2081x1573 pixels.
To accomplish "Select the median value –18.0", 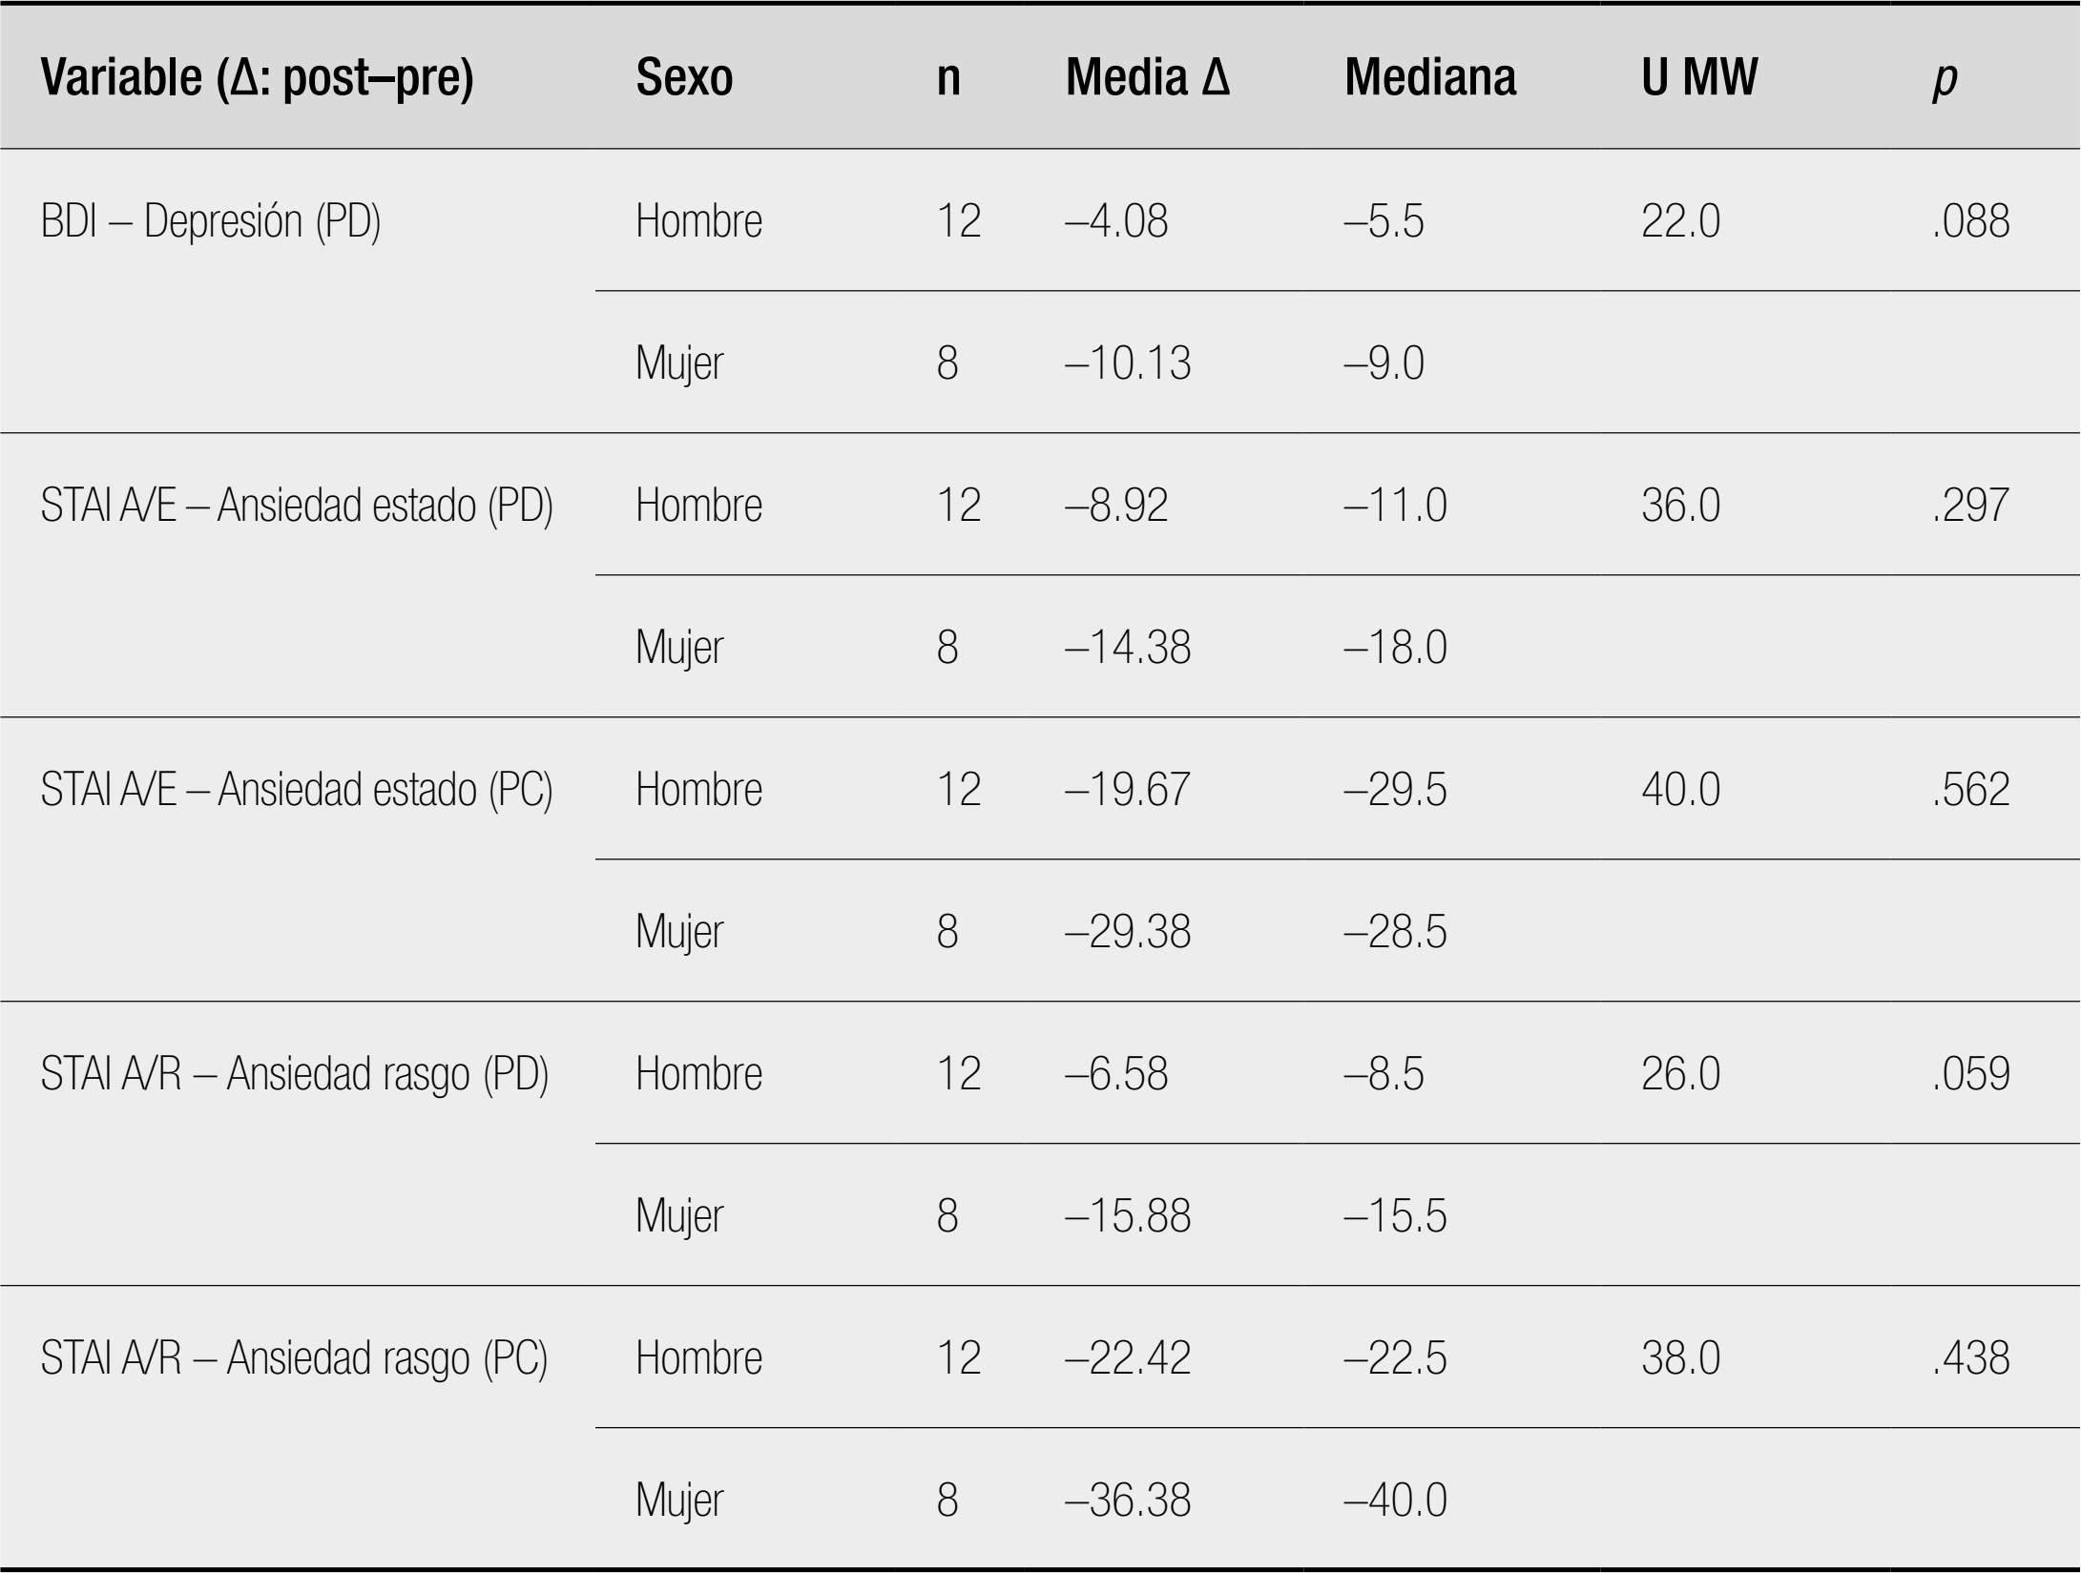I will point(1395,648).
